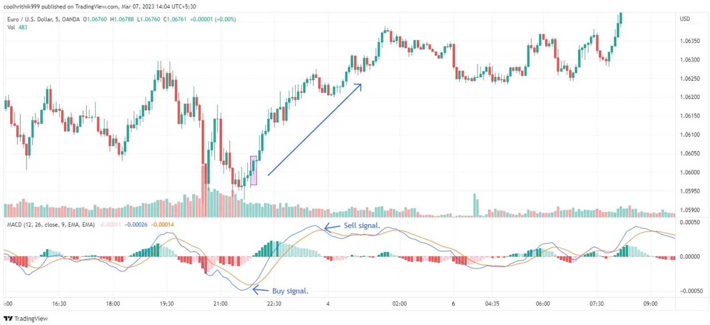Click the tall volume spike bar near 04:35
Viewport: 710px width, 325px height.
tap(474, 205)
